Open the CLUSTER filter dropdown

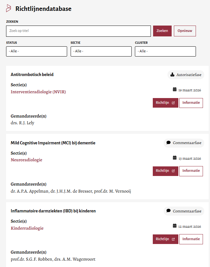click(x=165, y=51)
